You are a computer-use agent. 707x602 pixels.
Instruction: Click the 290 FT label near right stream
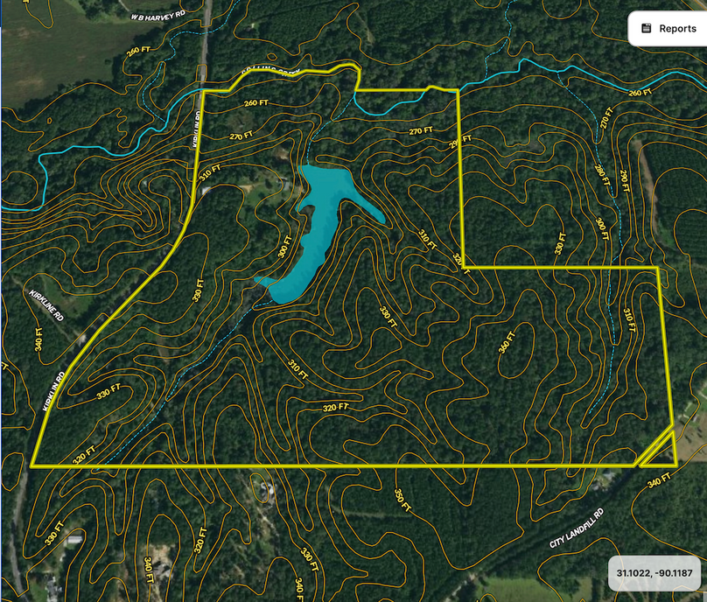[624, 182]
